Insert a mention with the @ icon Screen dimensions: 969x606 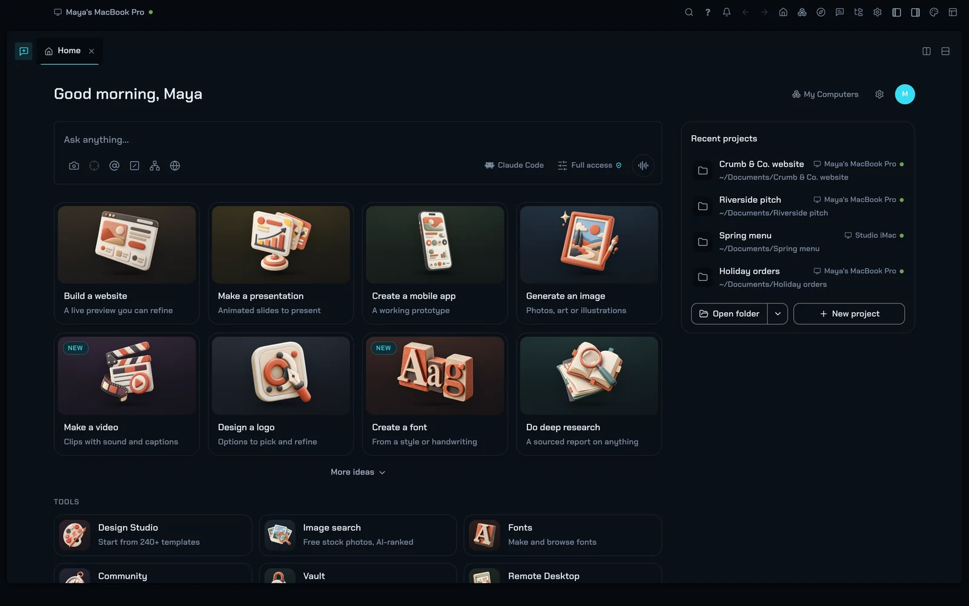(114, 165)
